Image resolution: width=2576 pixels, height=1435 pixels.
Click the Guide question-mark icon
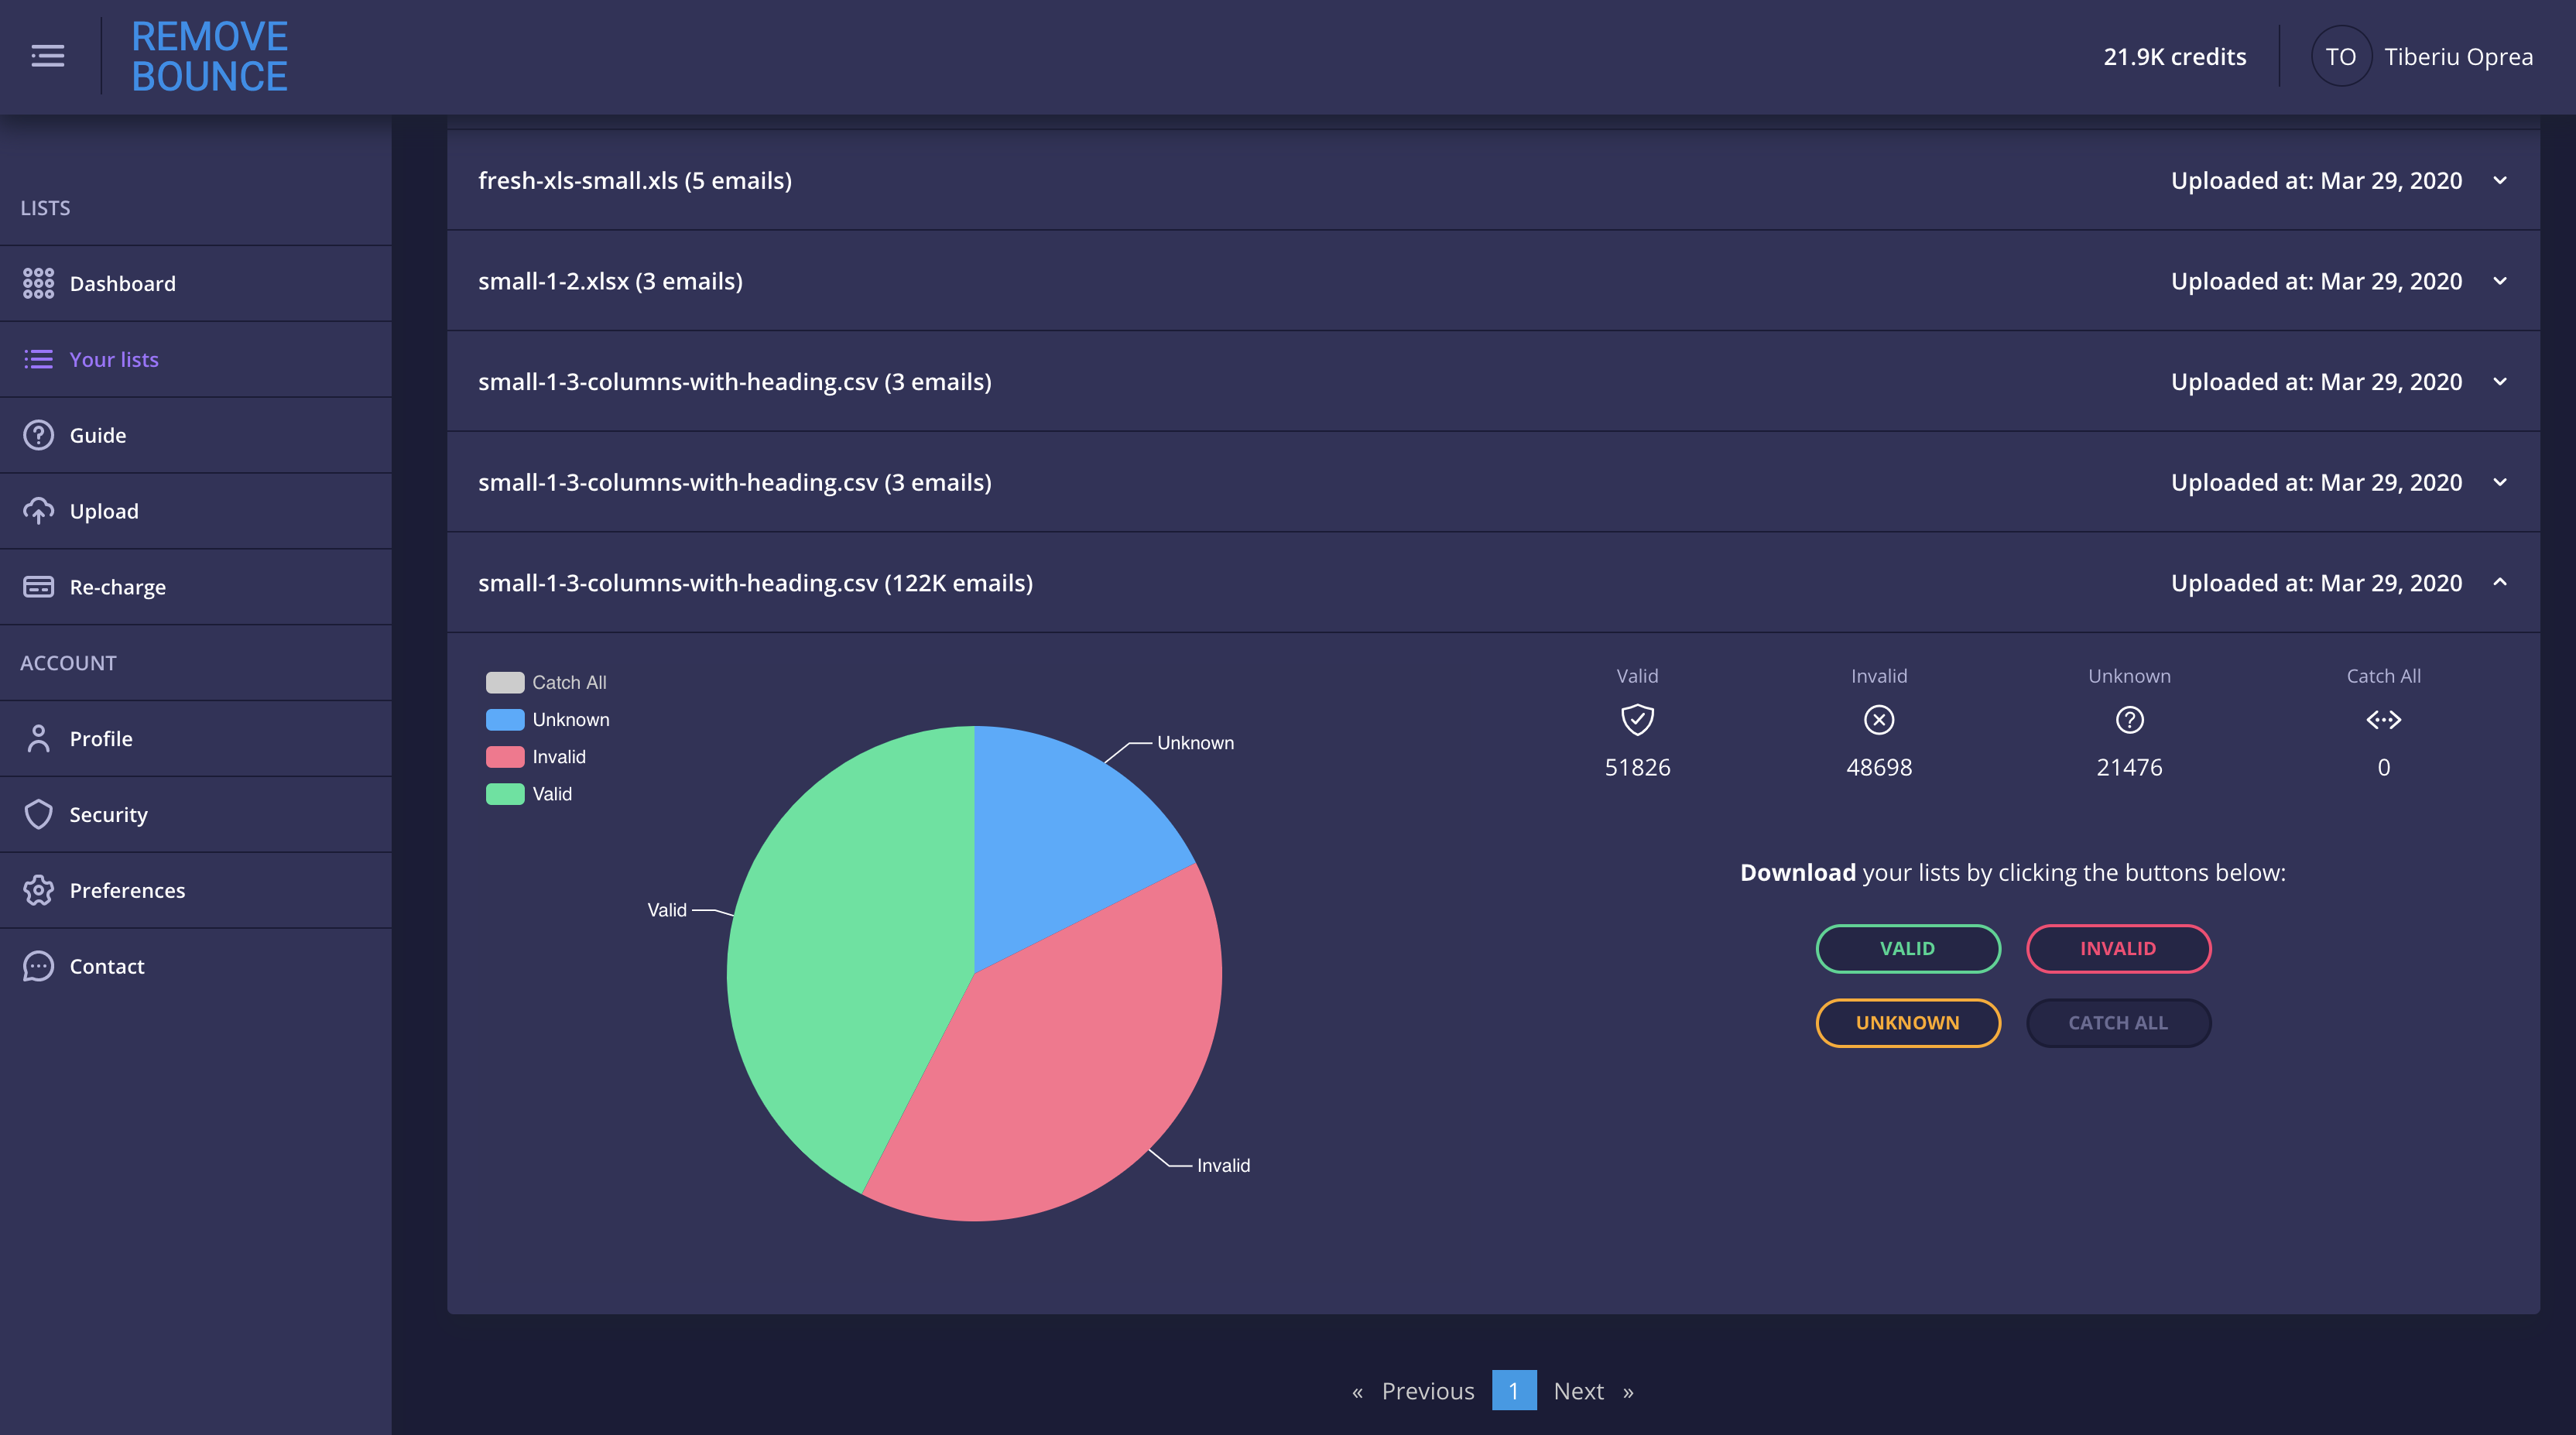38,435
